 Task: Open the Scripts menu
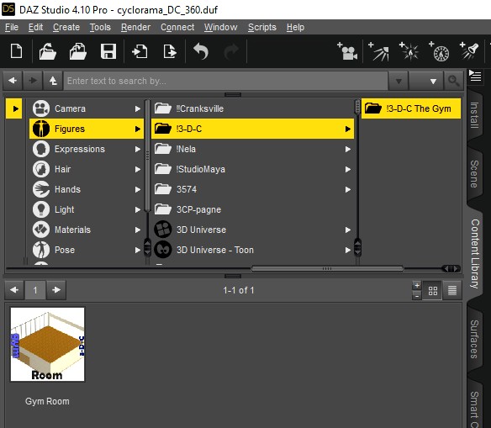tap(262, 27)
